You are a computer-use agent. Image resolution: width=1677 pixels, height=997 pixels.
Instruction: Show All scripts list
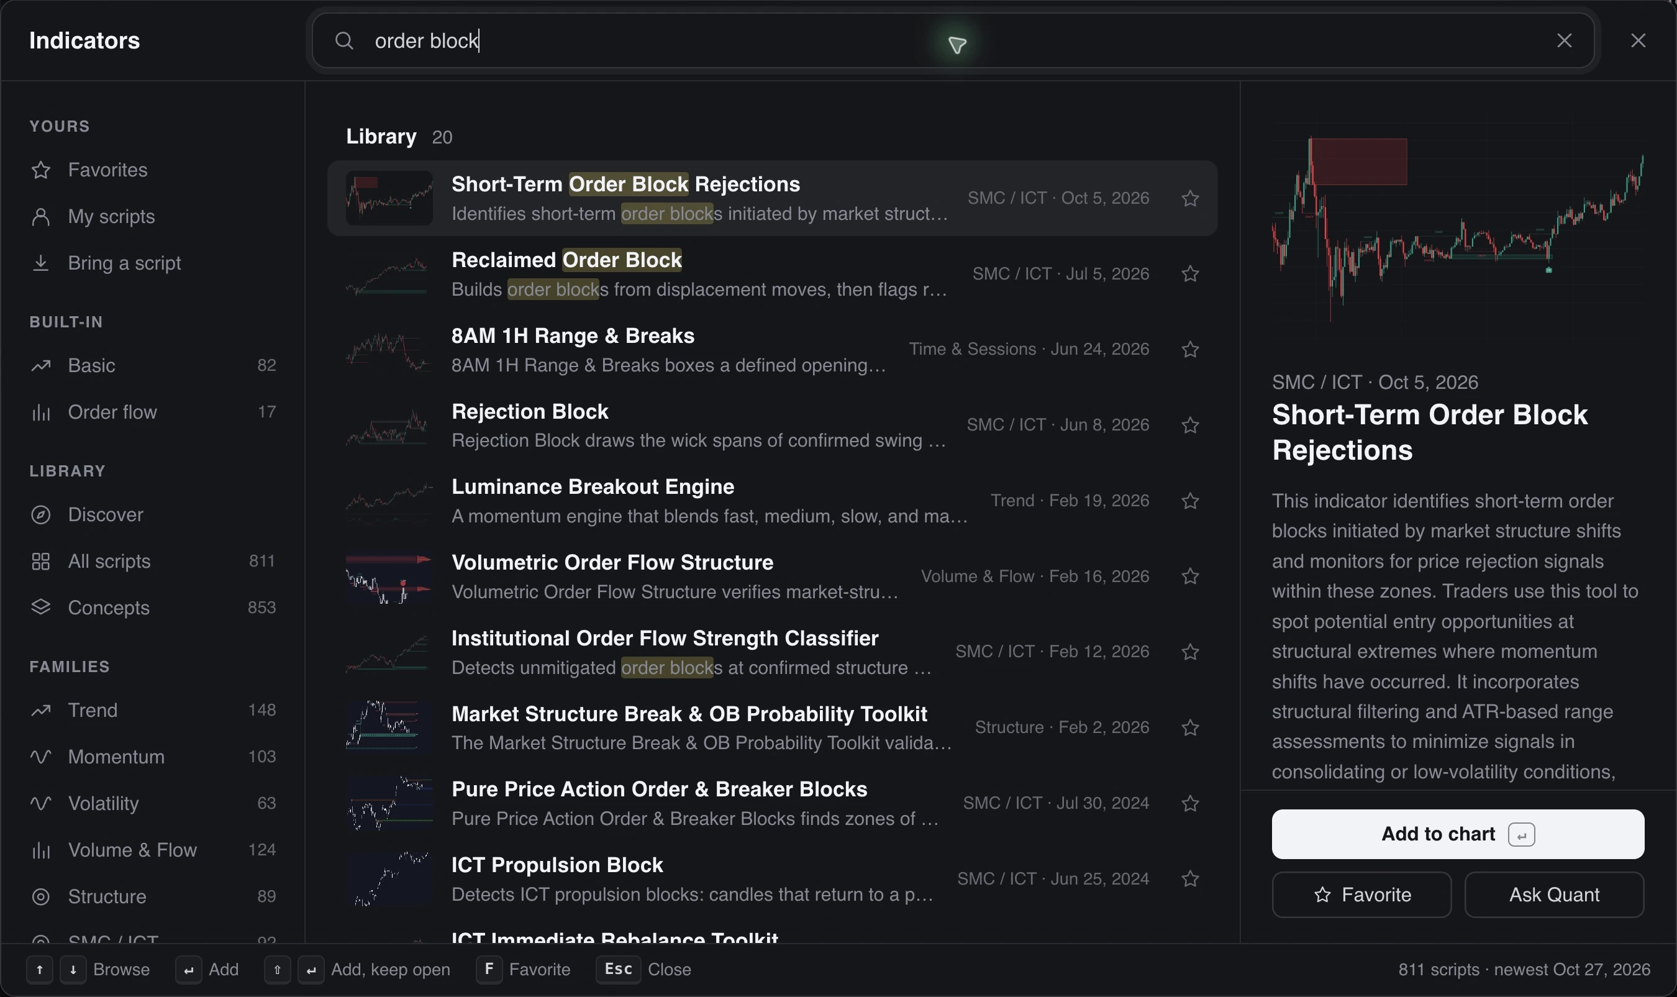coord(153,561)
